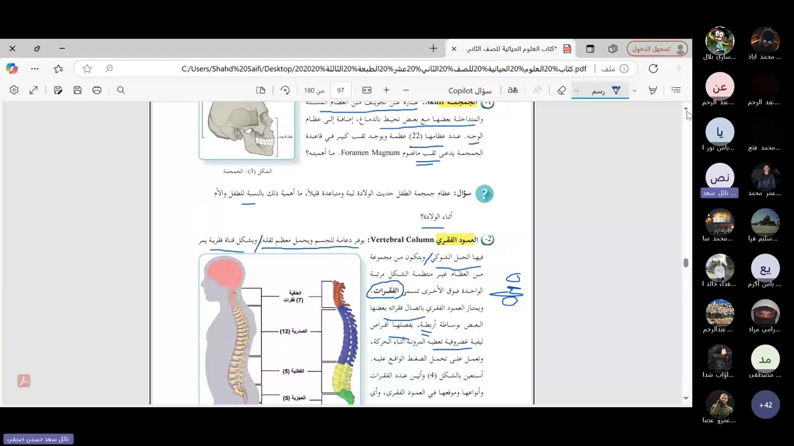Toggle the Draw (رسم) tool
Screen dimensions: 794x446
pos(606,90)
